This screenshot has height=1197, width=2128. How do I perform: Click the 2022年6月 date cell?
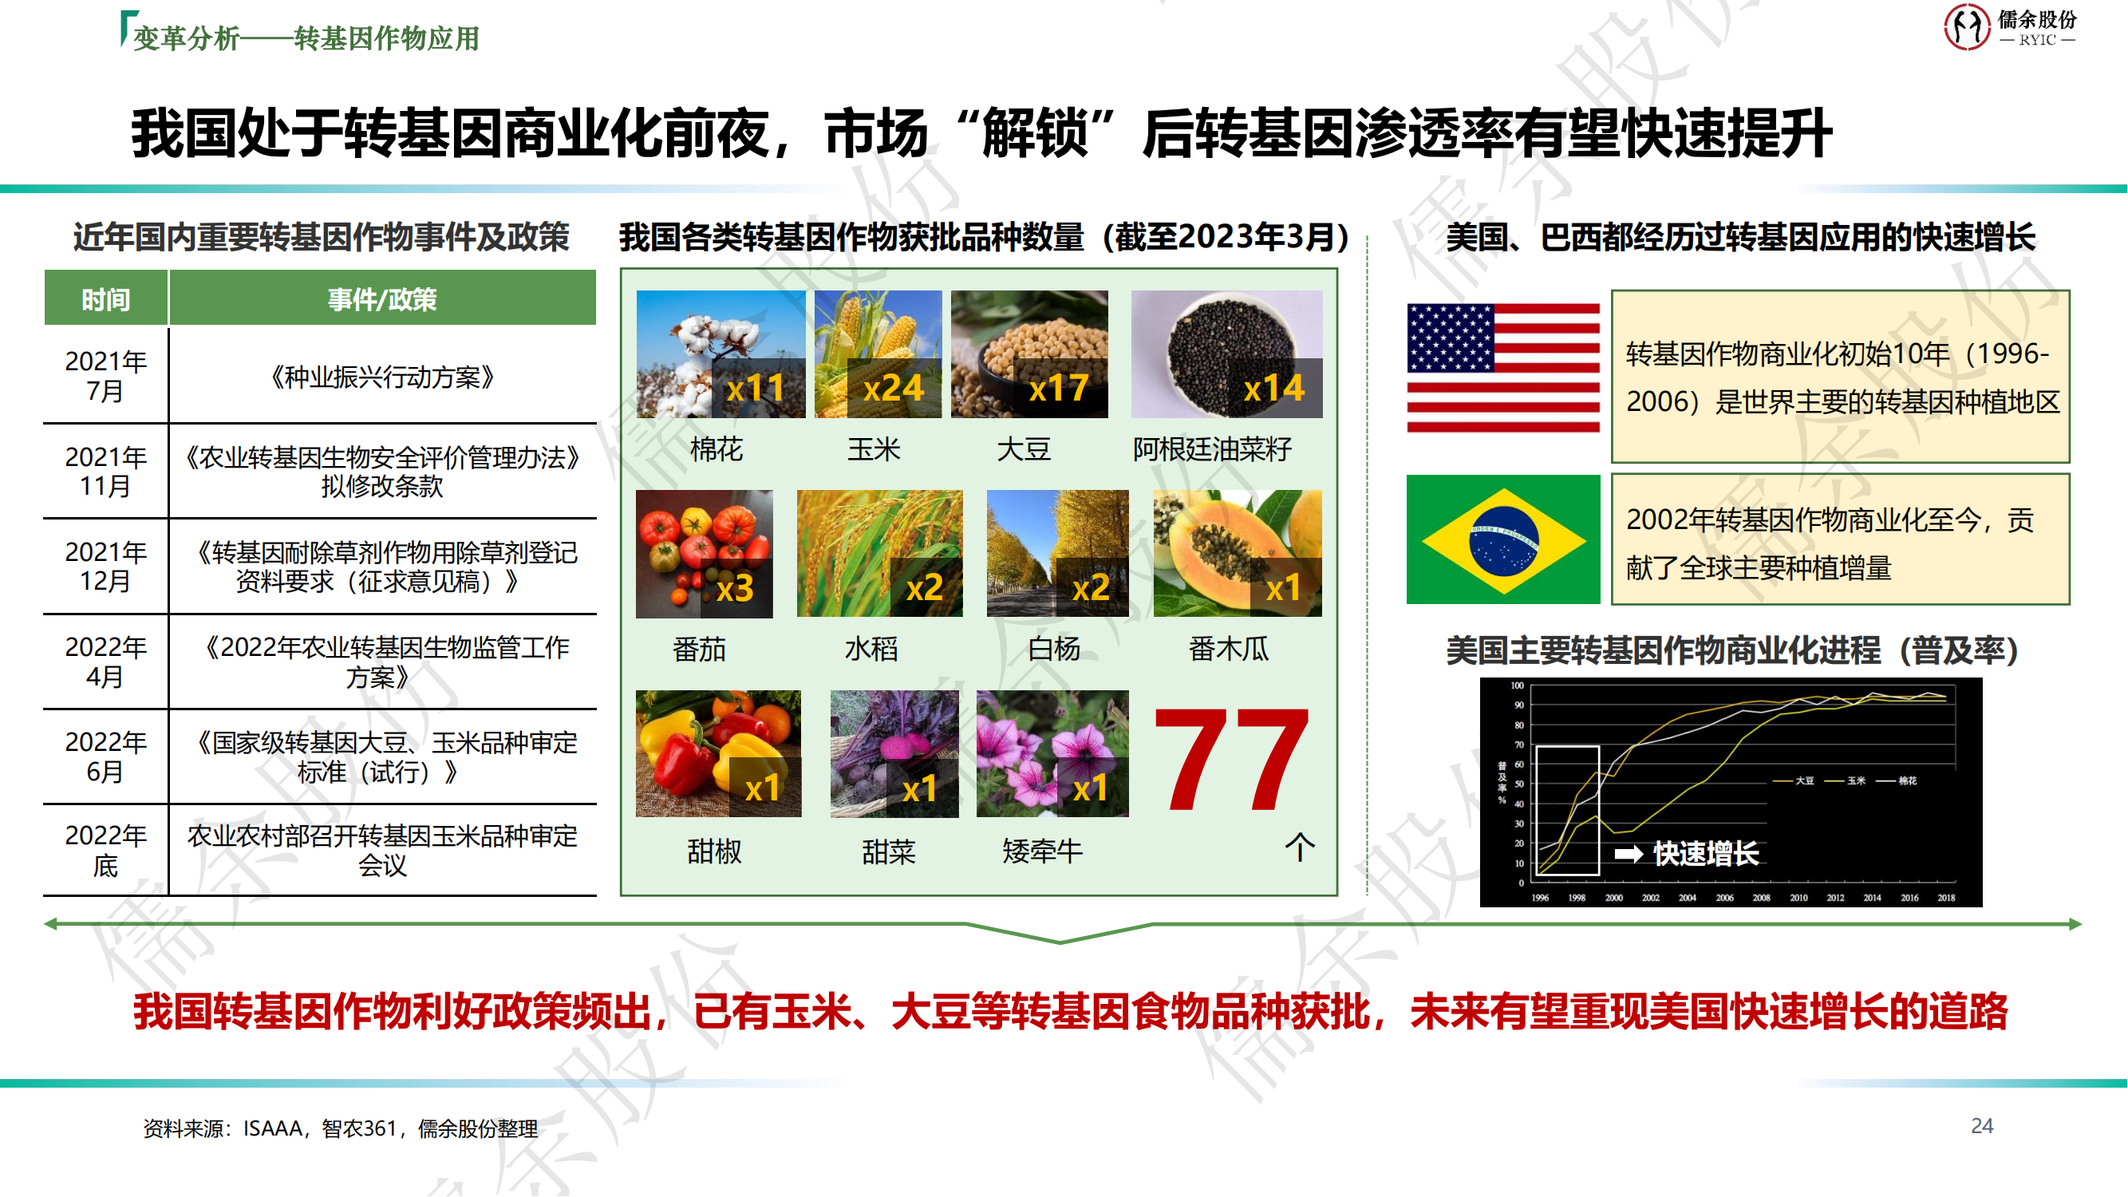106,756
